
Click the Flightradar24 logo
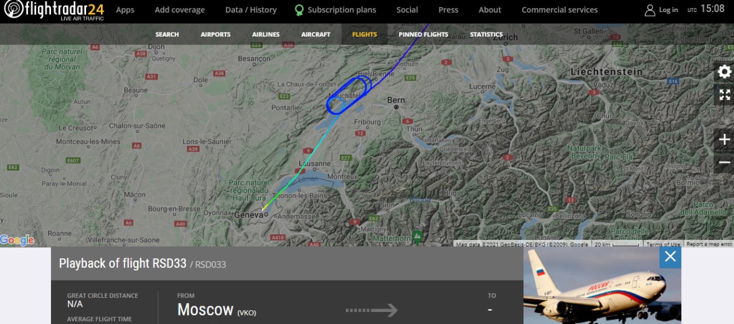click(54, 11)
